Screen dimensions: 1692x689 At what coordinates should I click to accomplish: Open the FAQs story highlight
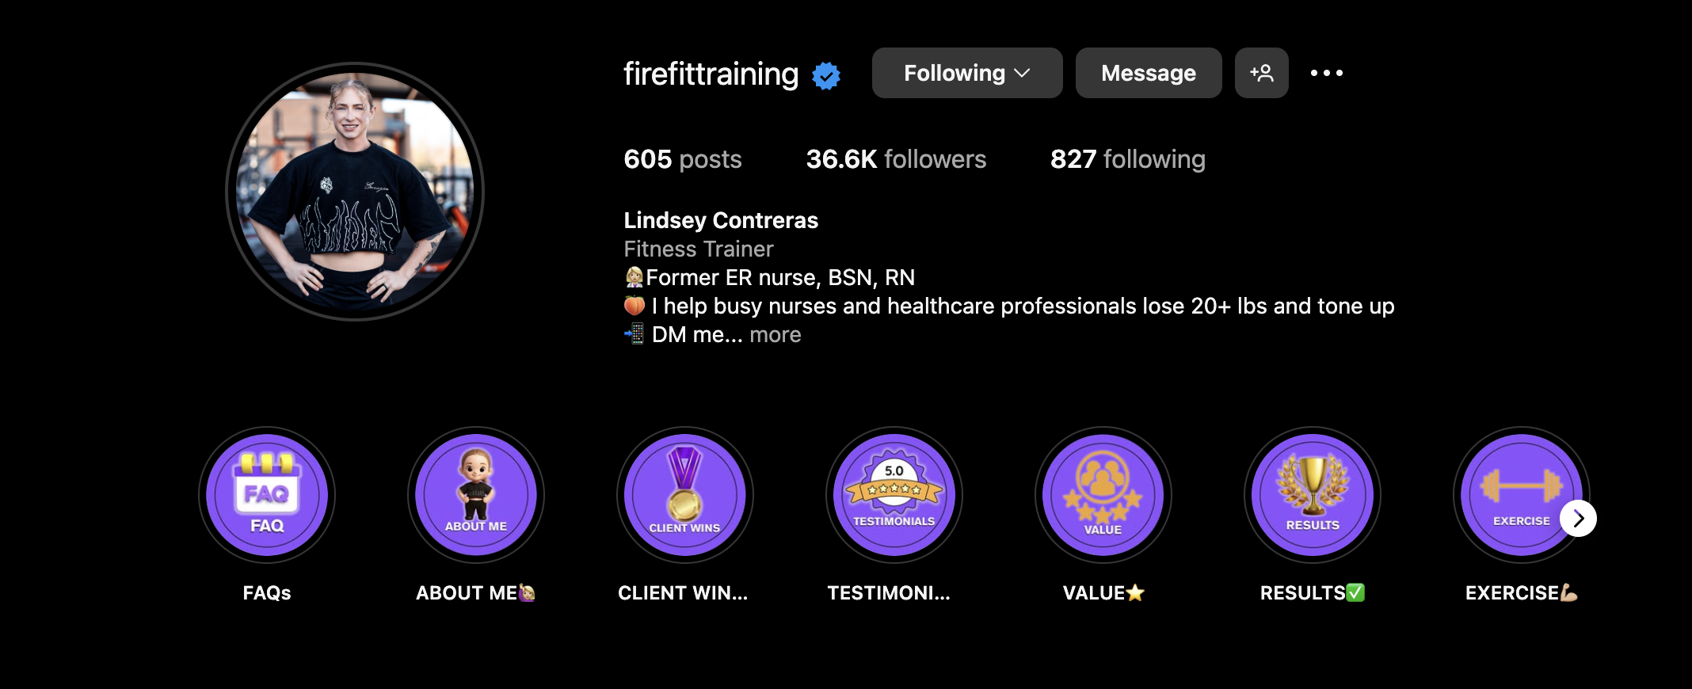tap(267, 495)
